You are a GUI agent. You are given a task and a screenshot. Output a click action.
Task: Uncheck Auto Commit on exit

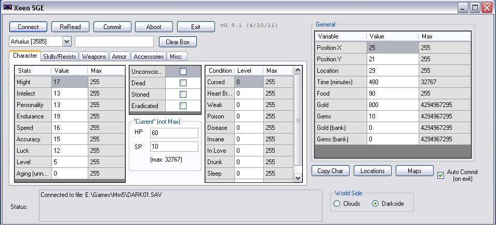440,175
